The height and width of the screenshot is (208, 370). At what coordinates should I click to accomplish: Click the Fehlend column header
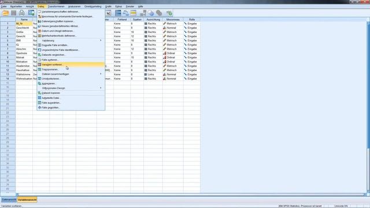[x=122, y=19]
